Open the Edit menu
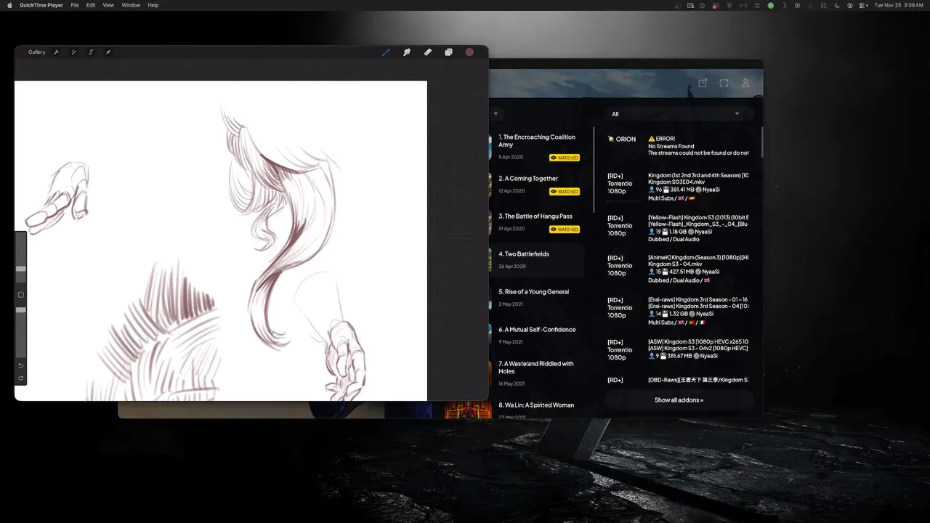 [91, 5]
